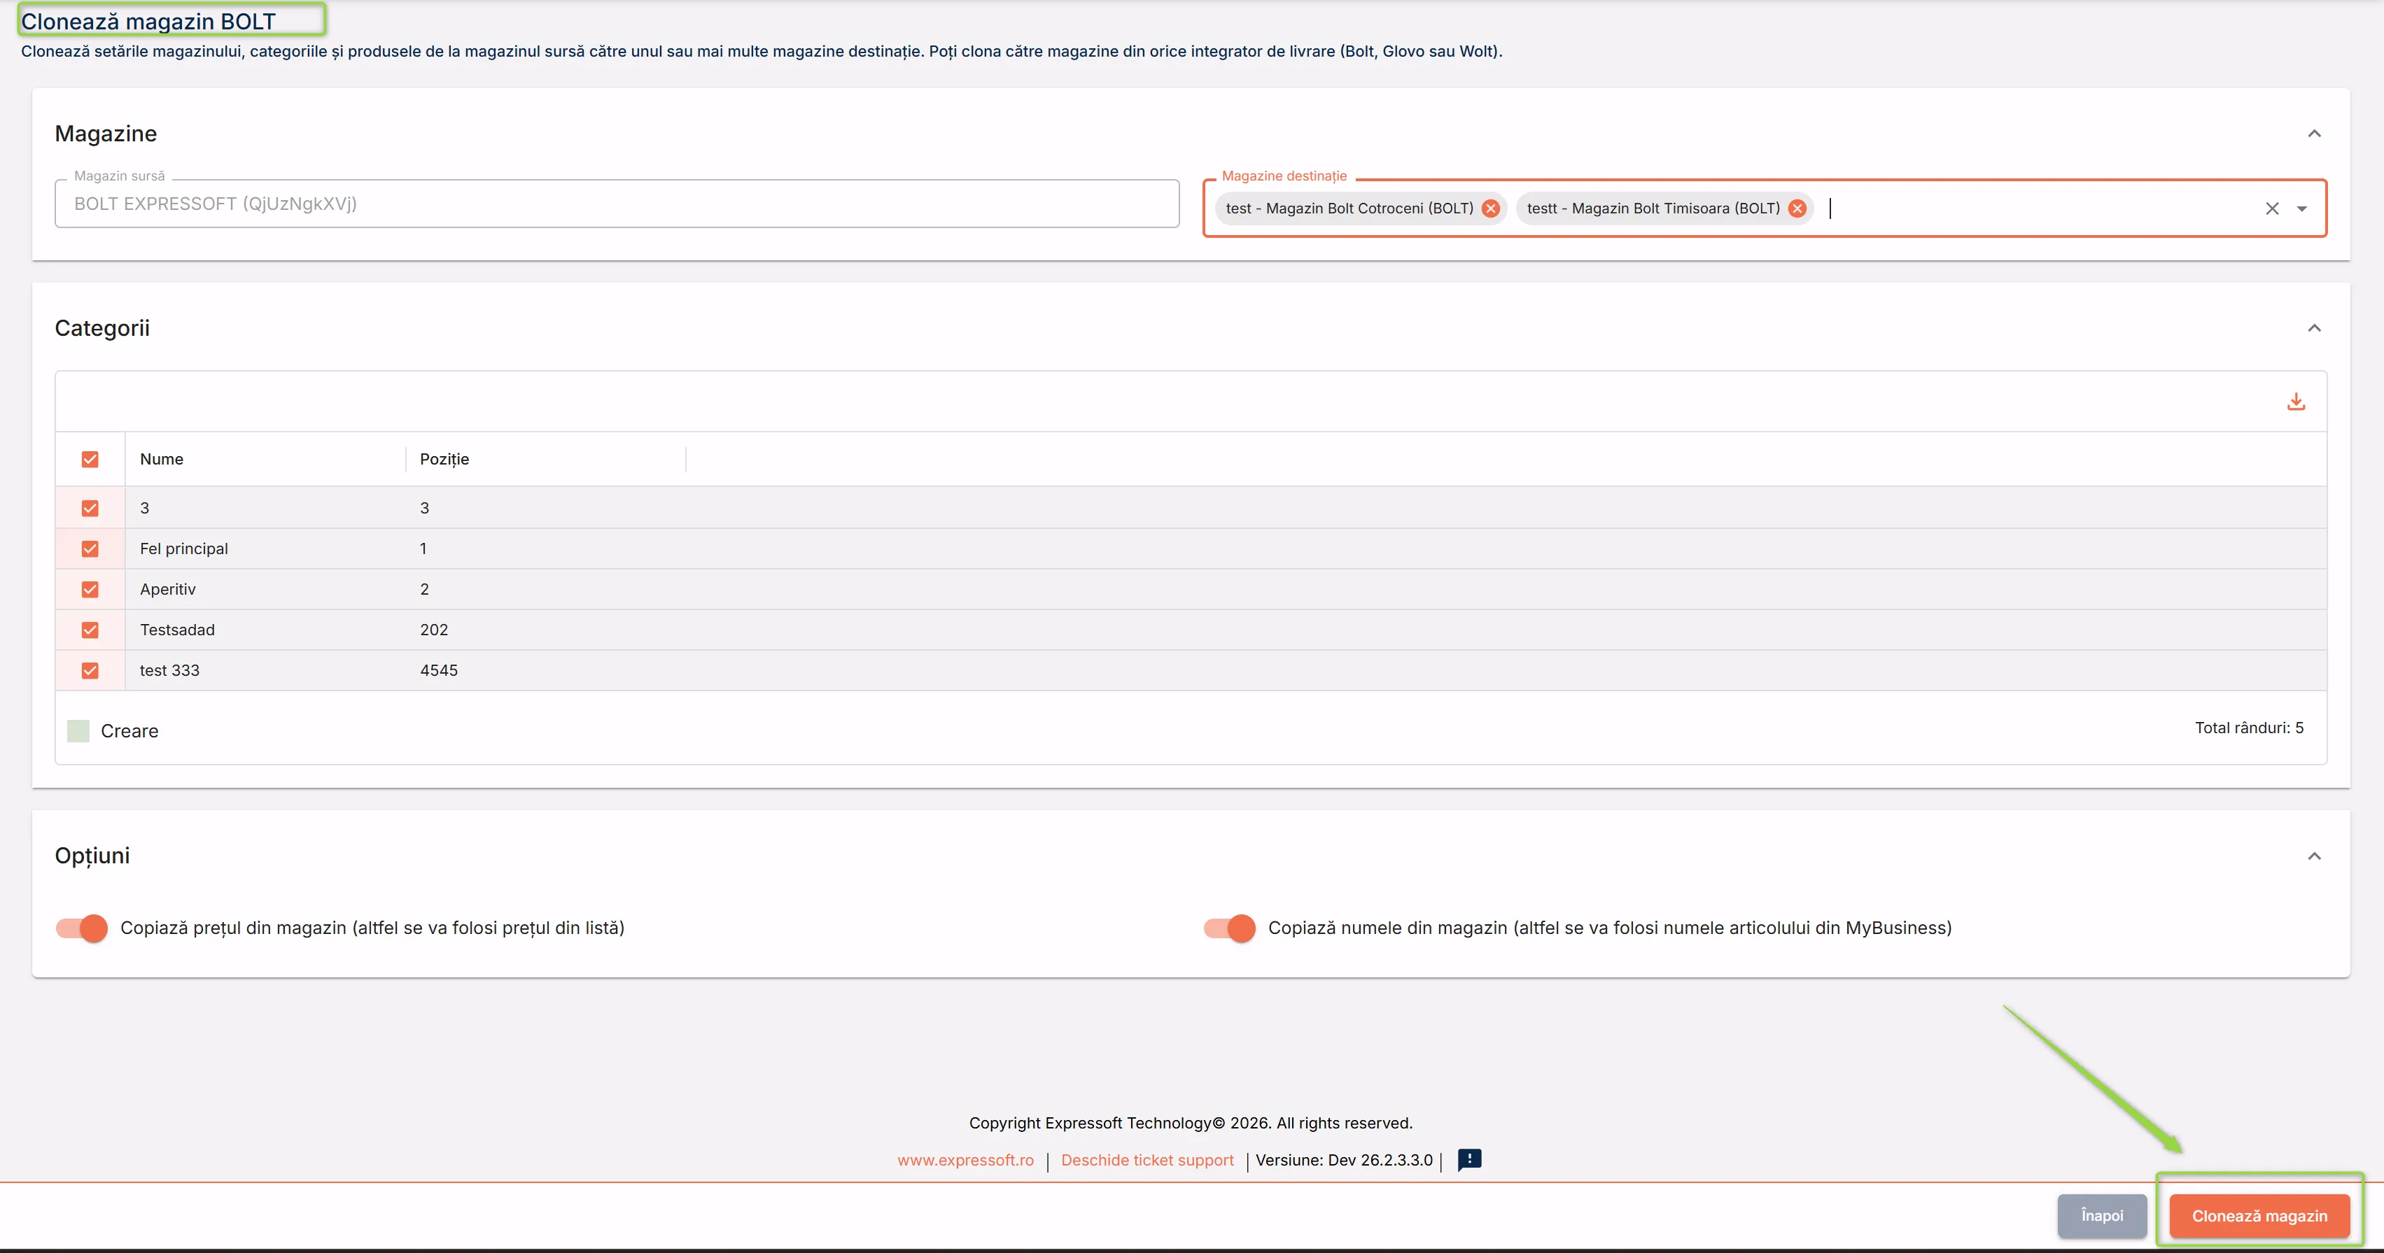Click the Clonează magazin button
2384x1253 pixels.
pos(2259,1216)
